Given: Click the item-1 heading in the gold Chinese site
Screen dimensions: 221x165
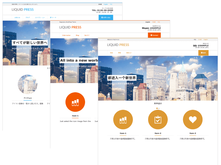Looking at the screenshot, I should [x=123, y=133].
